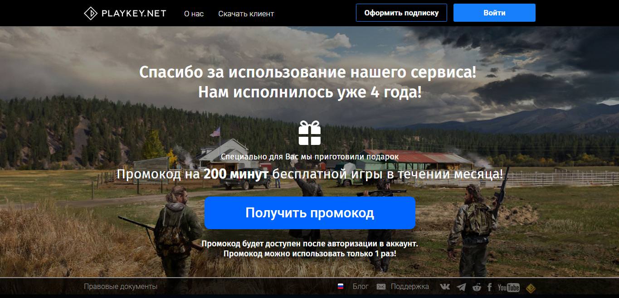
Task: Open the "О нас" menu item
Action: [194, 14]
